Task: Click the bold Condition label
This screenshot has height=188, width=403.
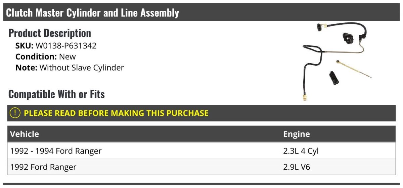Action: click(36, 57)
